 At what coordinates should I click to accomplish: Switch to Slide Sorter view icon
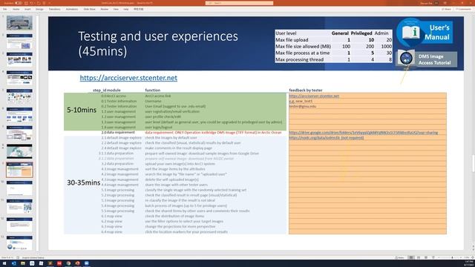[419, 257]
